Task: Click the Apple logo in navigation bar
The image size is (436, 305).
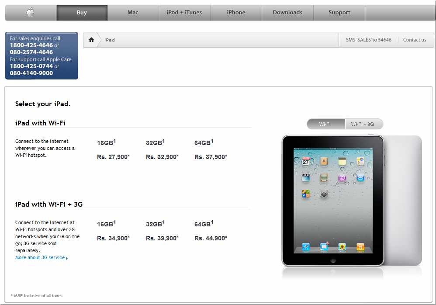Action: pos(30,13)
